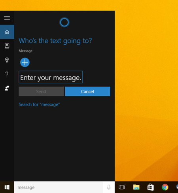Viewport: 178px width, 193px height.
Task: Add a recipient with the plus button
Action: coord(25,62)
